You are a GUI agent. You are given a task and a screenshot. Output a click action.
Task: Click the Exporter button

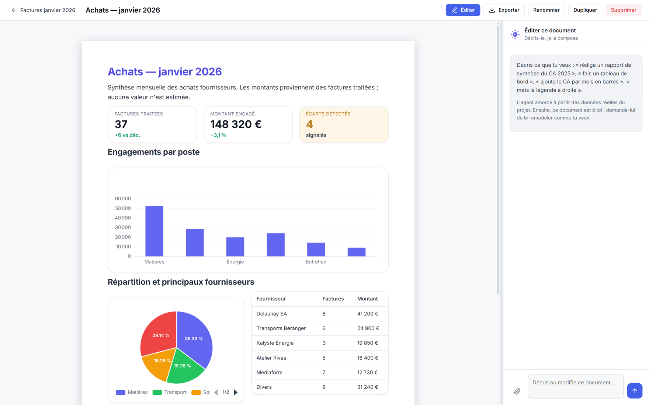pos(504,10)
